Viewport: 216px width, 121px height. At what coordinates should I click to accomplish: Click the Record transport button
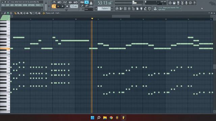click(x=67, y=6)
